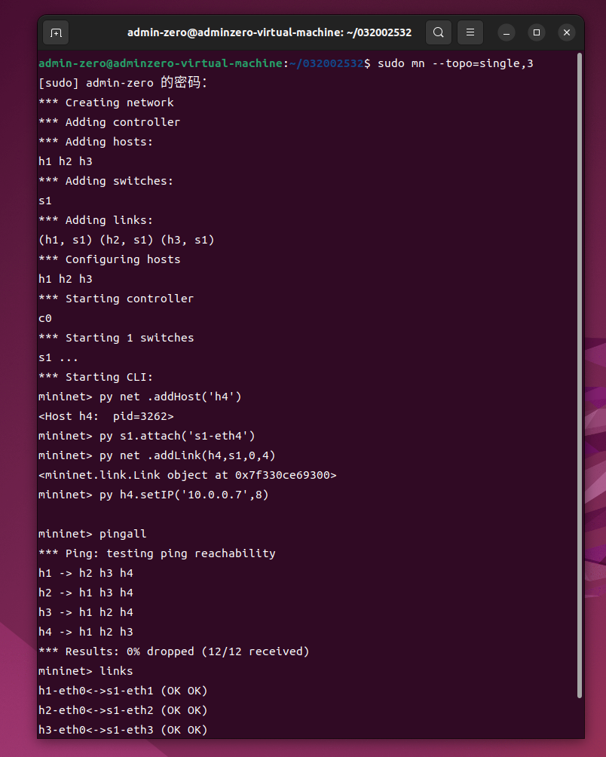Click the Results 0% dropped line

pyautogui.click(x=173, y=651)
